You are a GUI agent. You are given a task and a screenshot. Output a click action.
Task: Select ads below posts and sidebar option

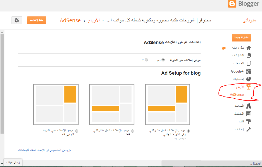tap(188, 131)
